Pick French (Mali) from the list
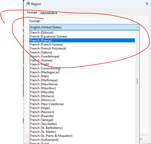151x144 pixels. tap(82, 76)
